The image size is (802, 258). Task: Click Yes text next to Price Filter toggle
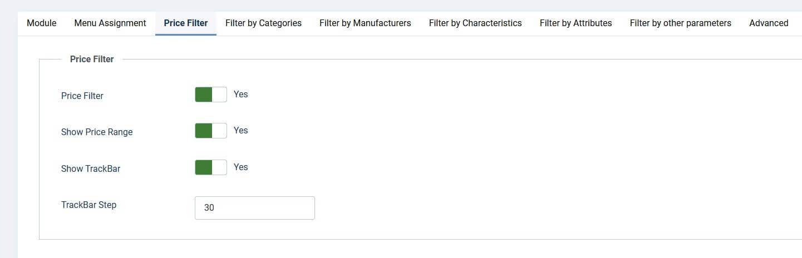240,94
